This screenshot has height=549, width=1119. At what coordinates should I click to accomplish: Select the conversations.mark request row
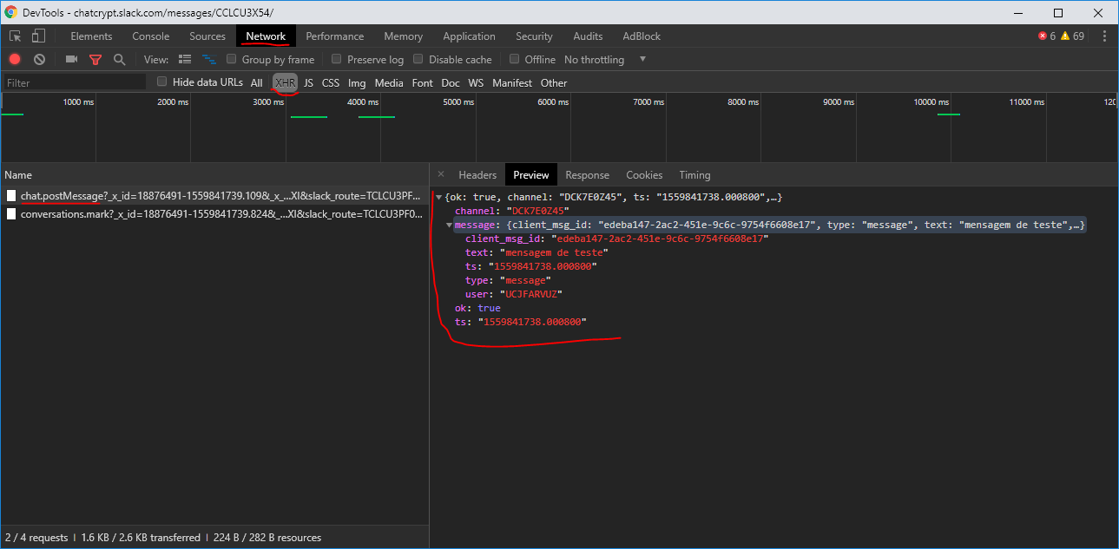(214, 213)
